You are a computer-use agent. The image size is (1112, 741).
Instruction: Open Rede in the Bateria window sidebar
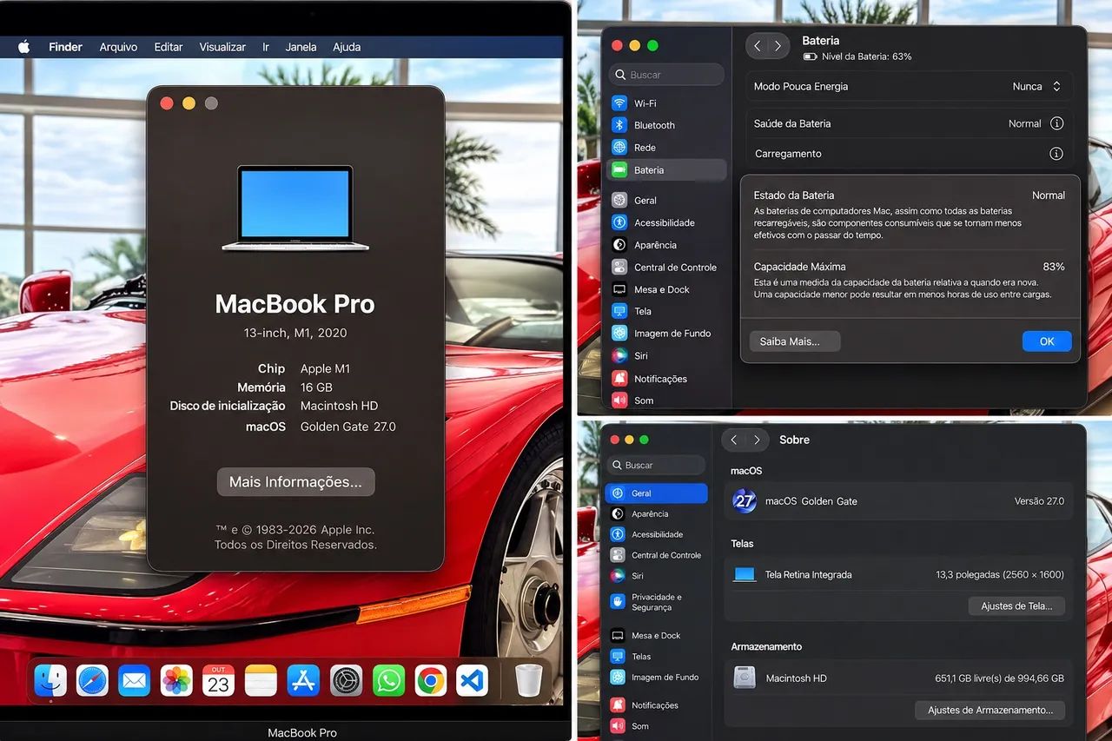point(666,148)
